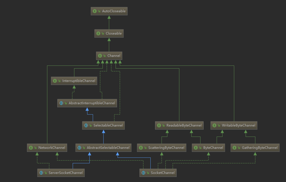Click the class icon on ServerSocketChannel

tap(41, 173)
